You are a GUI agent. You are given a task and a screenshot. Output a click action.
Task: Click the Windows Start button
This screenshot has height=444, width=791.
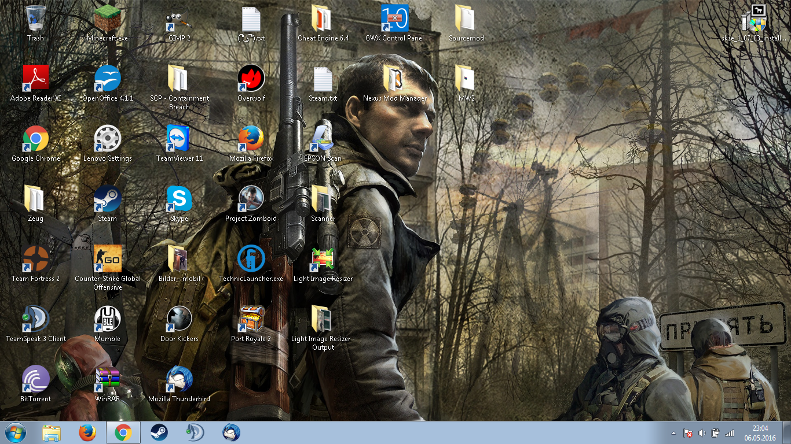(x=16, y=432)
